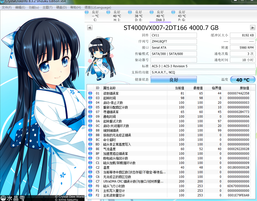Viewport: 257px width, 201px height.
Task: Switch to the D: E: disk tab
Action: (139, 16)
